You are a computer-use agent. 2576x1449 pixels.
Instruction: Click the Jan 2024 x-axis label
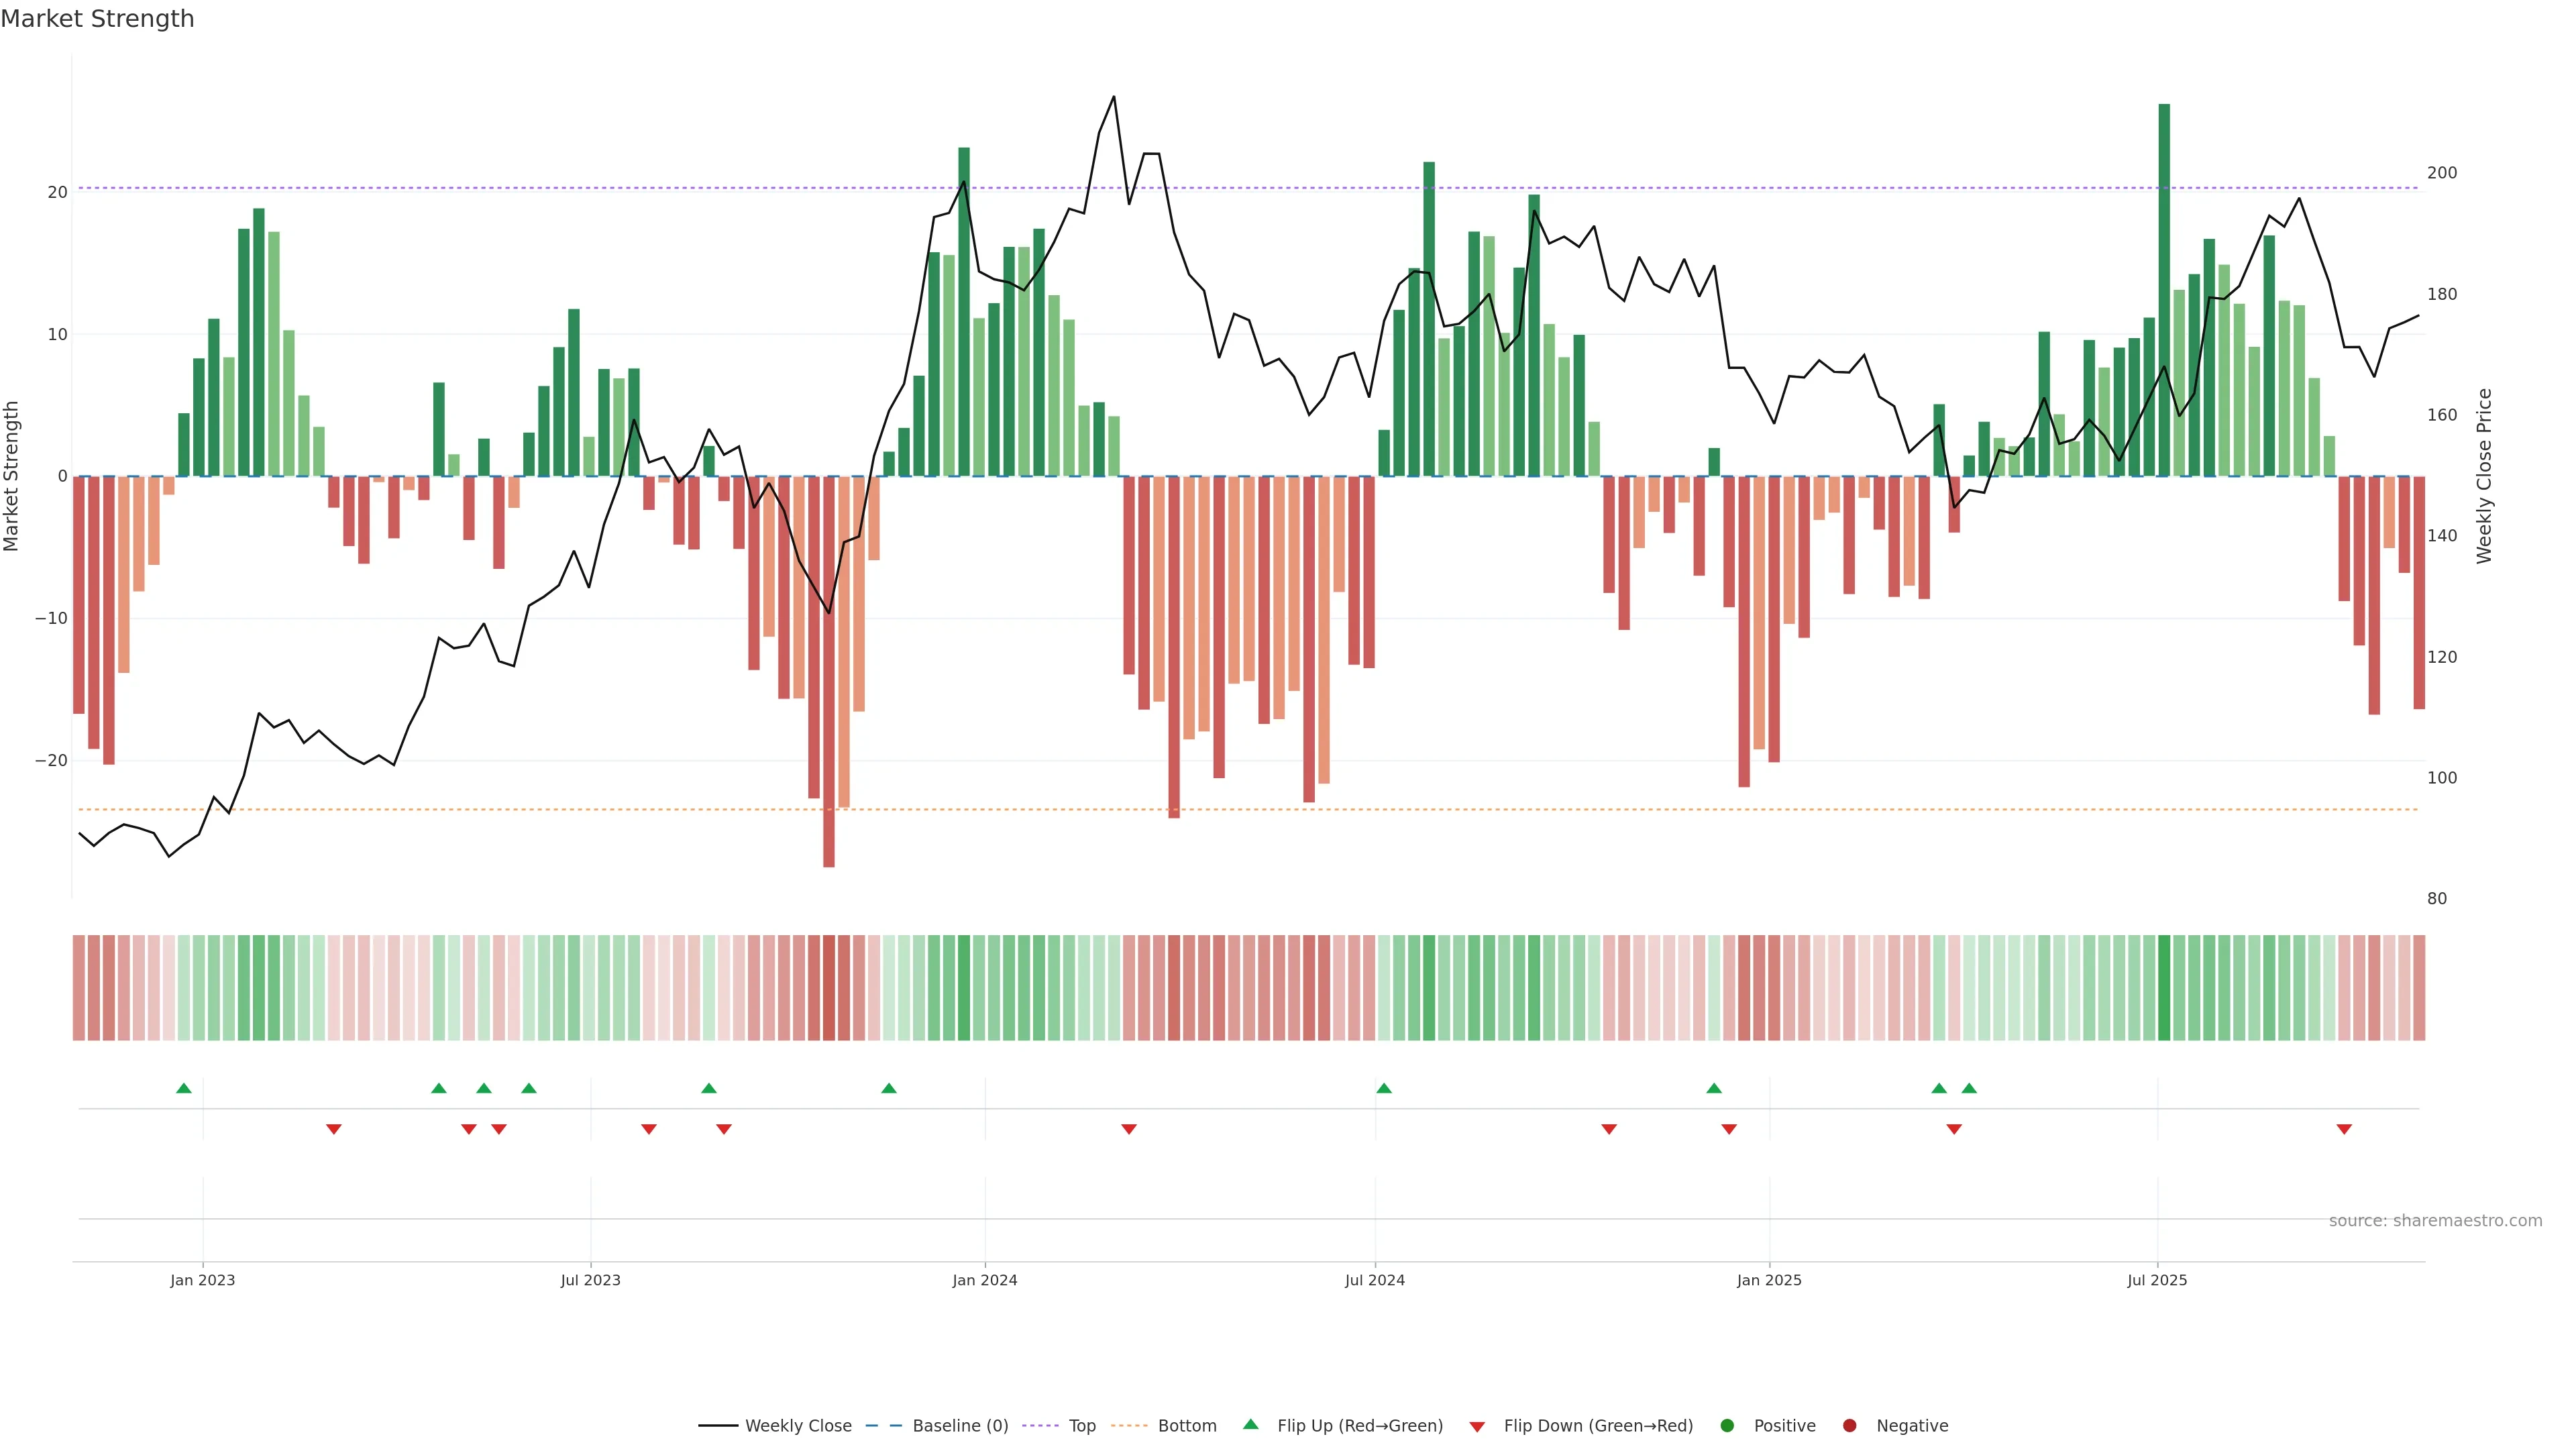[x=985, y=1280]
